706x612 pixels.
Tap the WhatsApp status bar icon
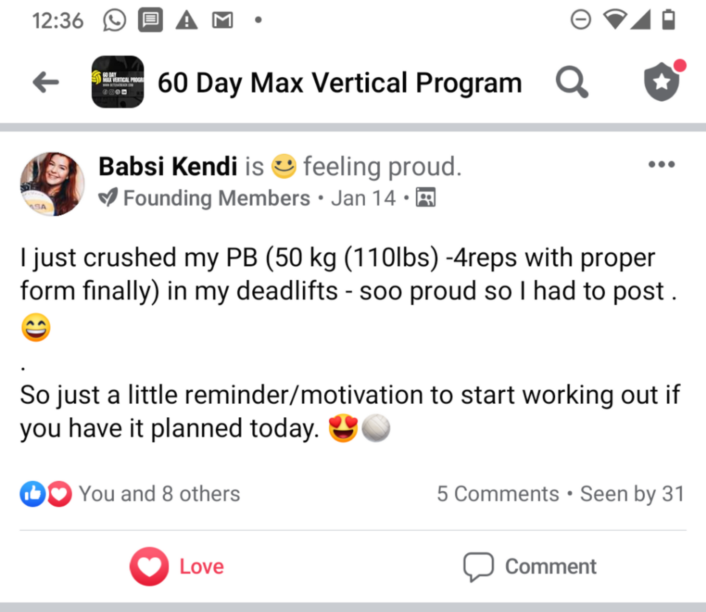114,20
